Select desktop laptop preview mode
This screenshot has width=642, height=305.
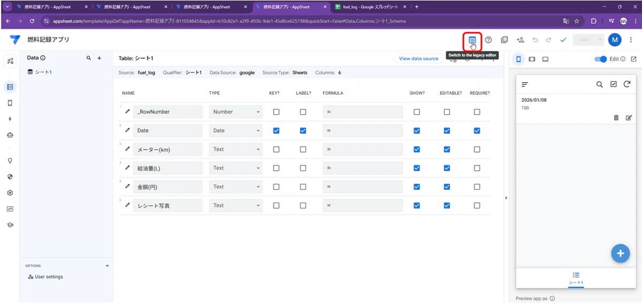(545, 59)
